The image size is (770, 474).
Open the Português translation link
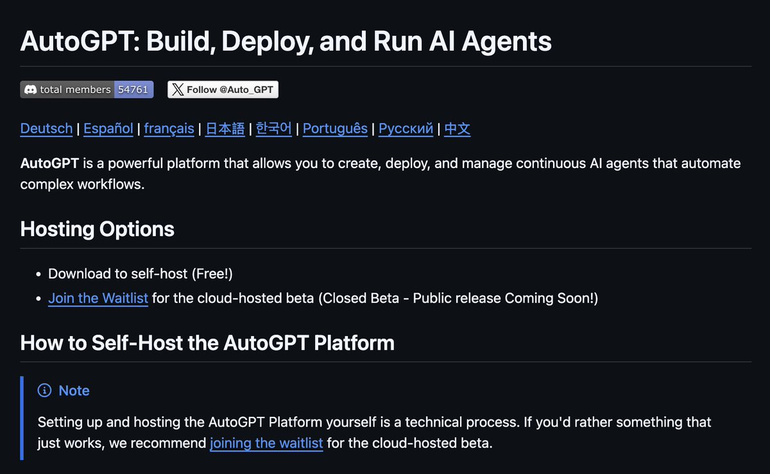335,128
